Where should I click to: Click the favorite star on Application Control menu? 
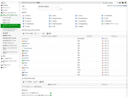coord(19,26)
